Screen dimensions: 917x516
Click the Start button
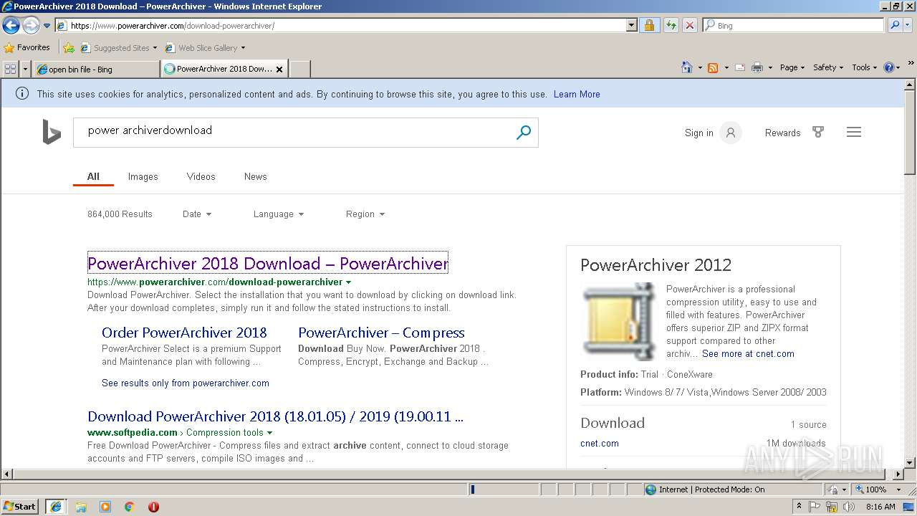tap(20, 506)
